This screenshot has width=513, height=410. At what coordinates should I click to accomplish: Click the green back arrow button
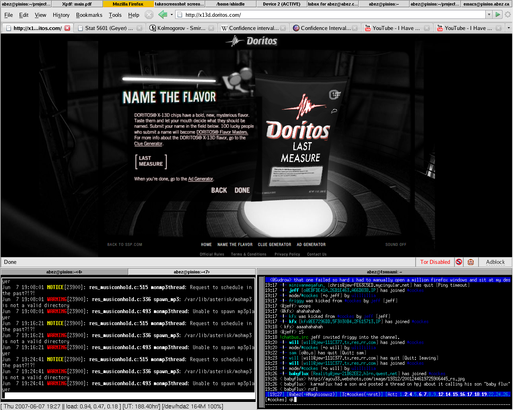tap(162, 15)
